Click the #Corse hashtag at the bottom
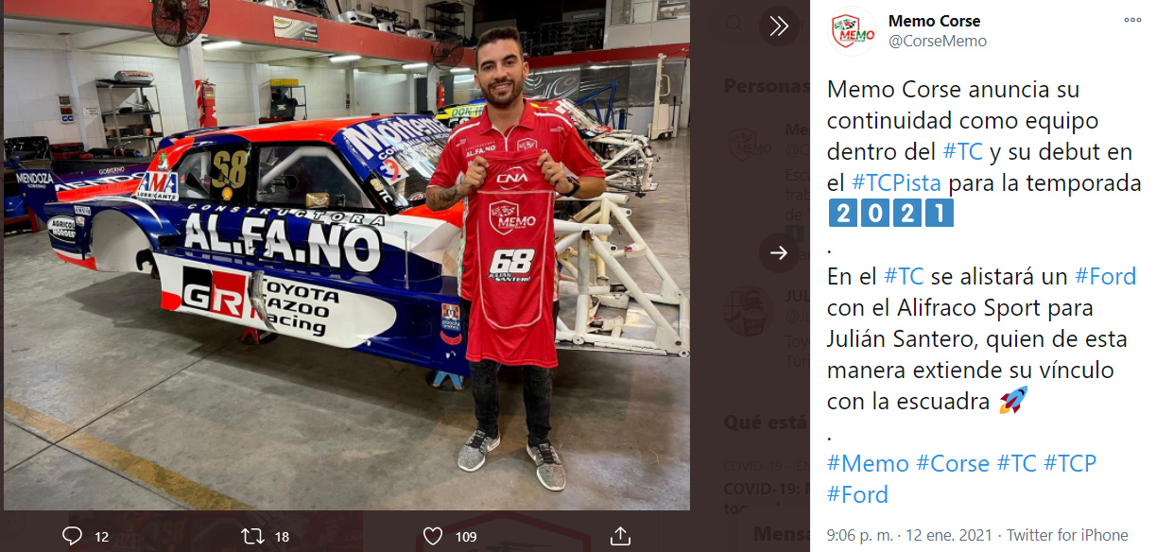Viewport: 1156px width, 552px height. pos(953,464)
